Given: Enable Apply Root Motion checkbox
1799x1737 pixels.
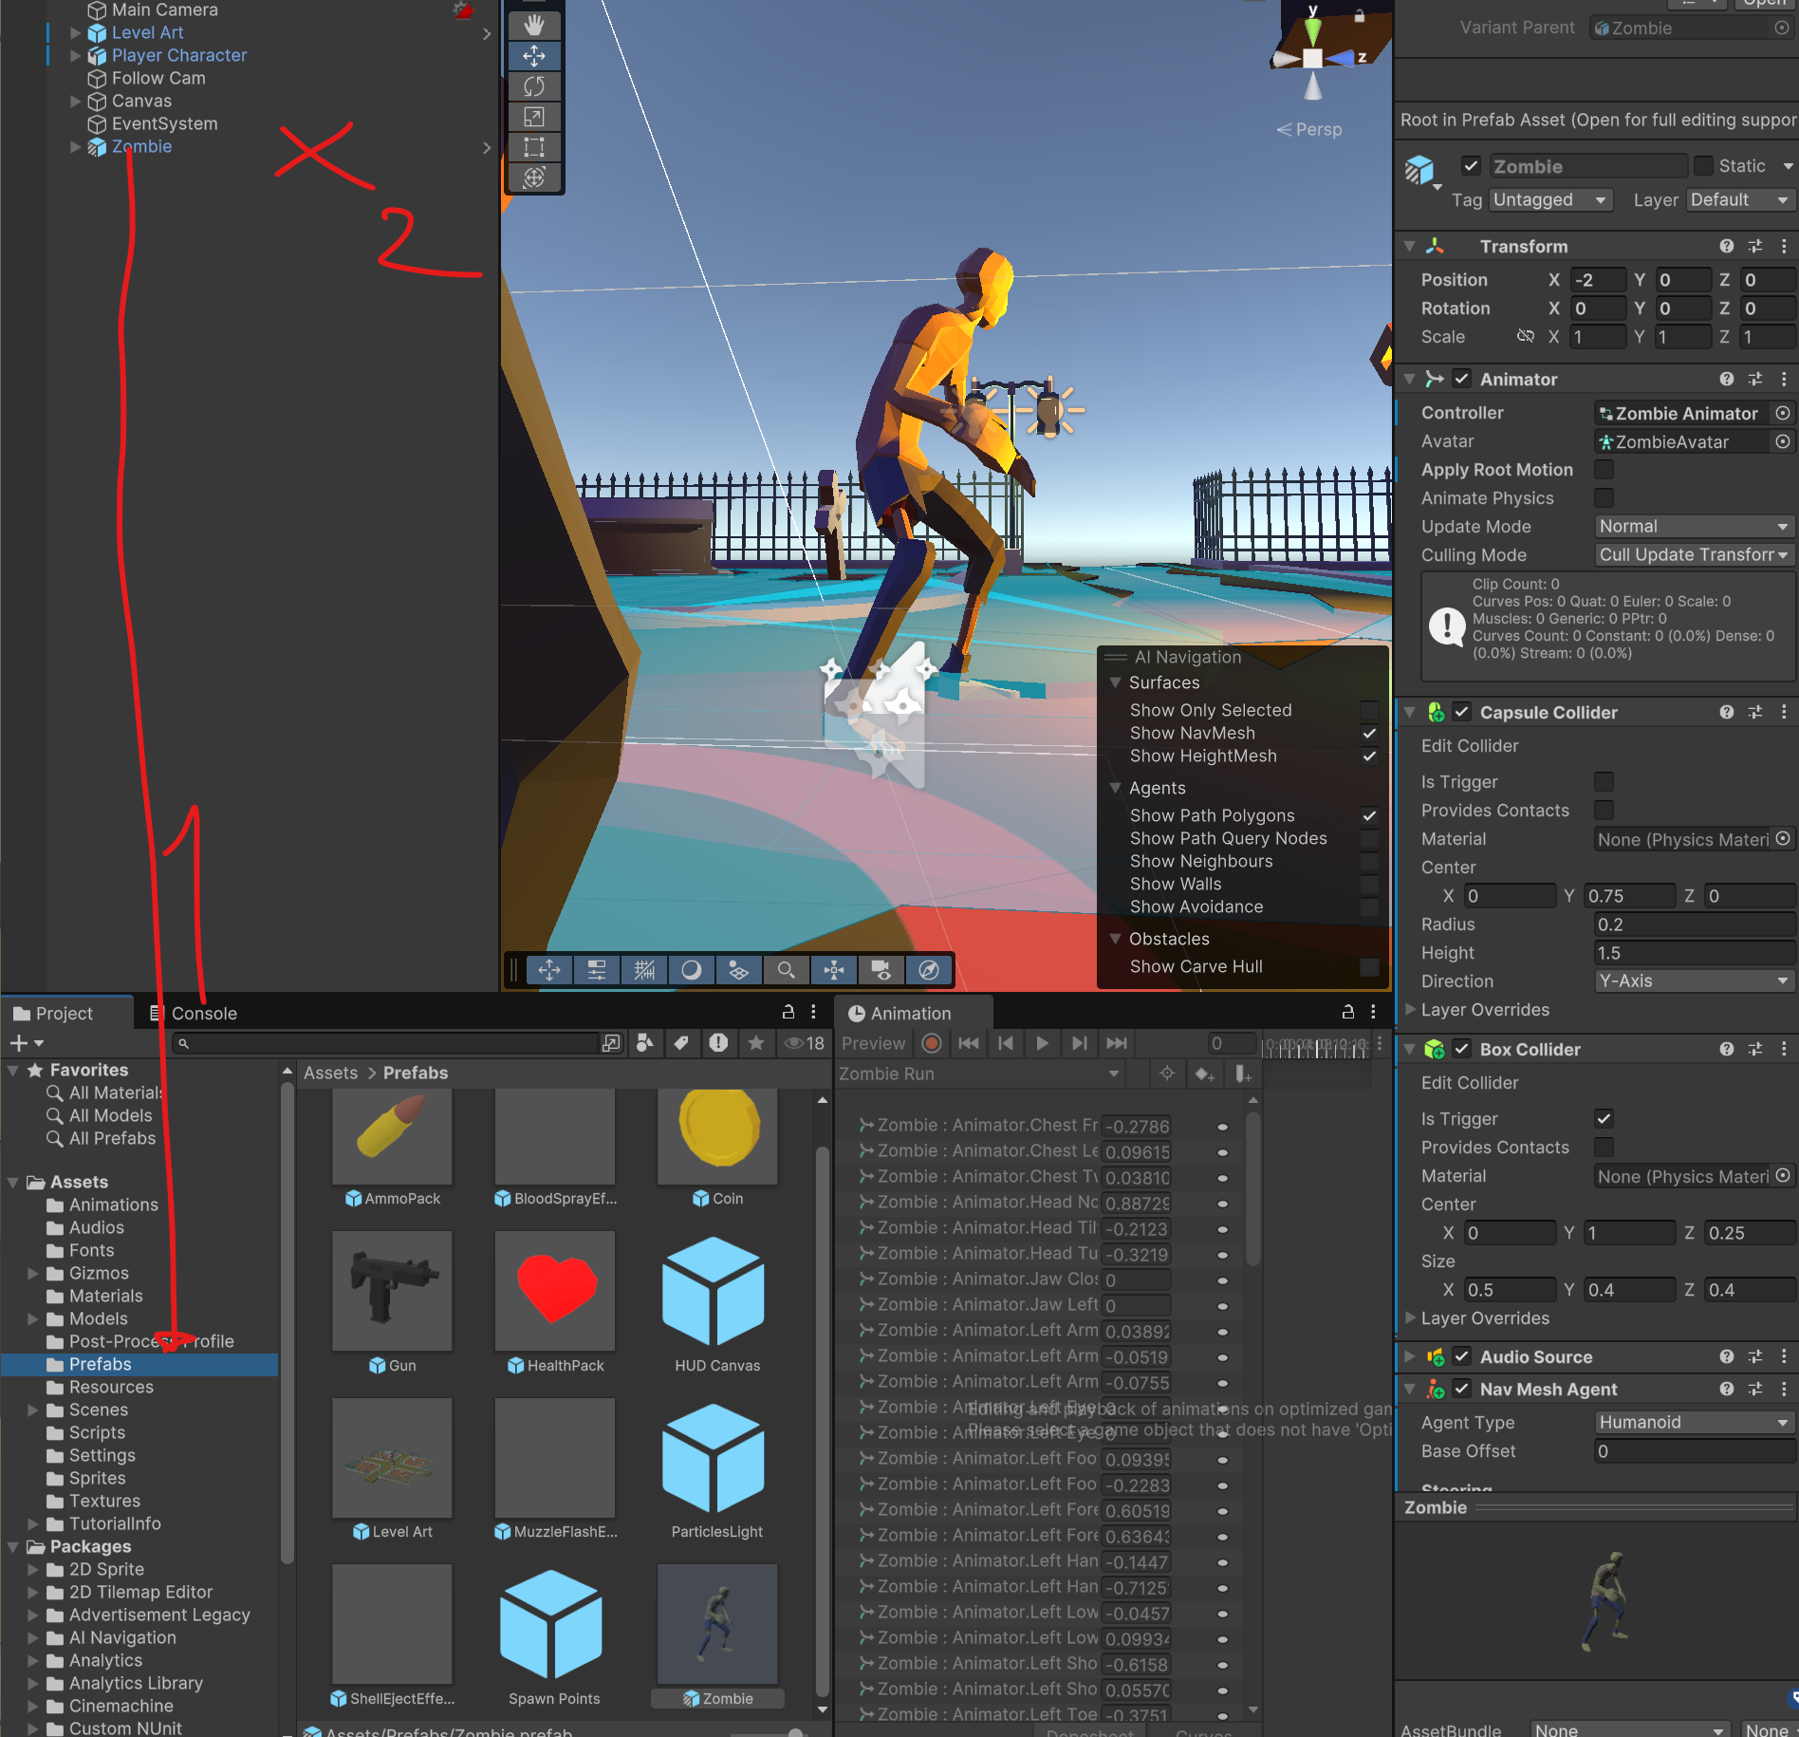Looking at the screenshot, I should 1604,470.
